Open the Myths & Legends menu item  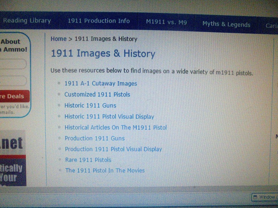coord(226,24)
